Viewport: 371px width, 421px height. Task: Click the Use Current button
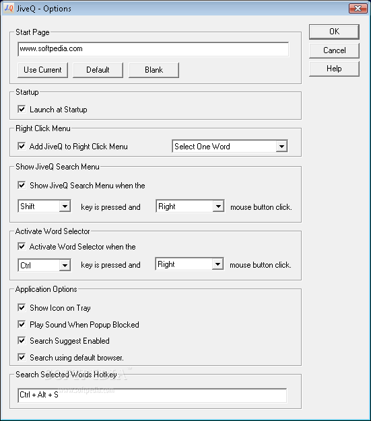point(42,70)
